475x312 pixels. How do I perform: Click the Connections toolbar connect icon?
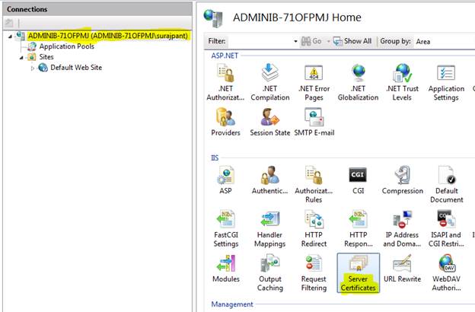[9, 23]
